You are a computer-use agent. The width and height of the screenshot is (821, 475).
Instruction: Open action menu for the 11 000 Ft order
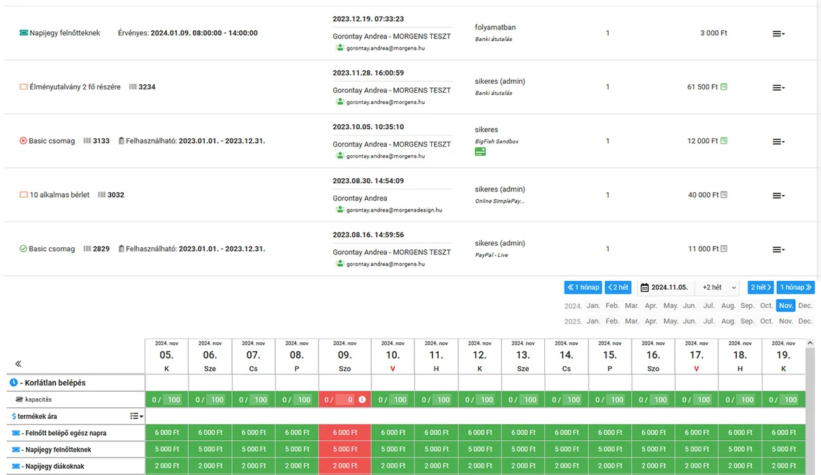pos(778,249)
